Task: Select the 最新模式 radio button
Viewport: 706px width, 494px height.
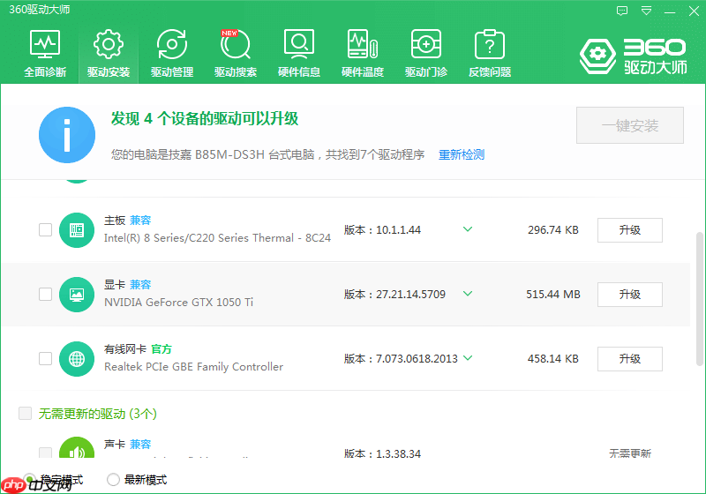Action: 113,480
